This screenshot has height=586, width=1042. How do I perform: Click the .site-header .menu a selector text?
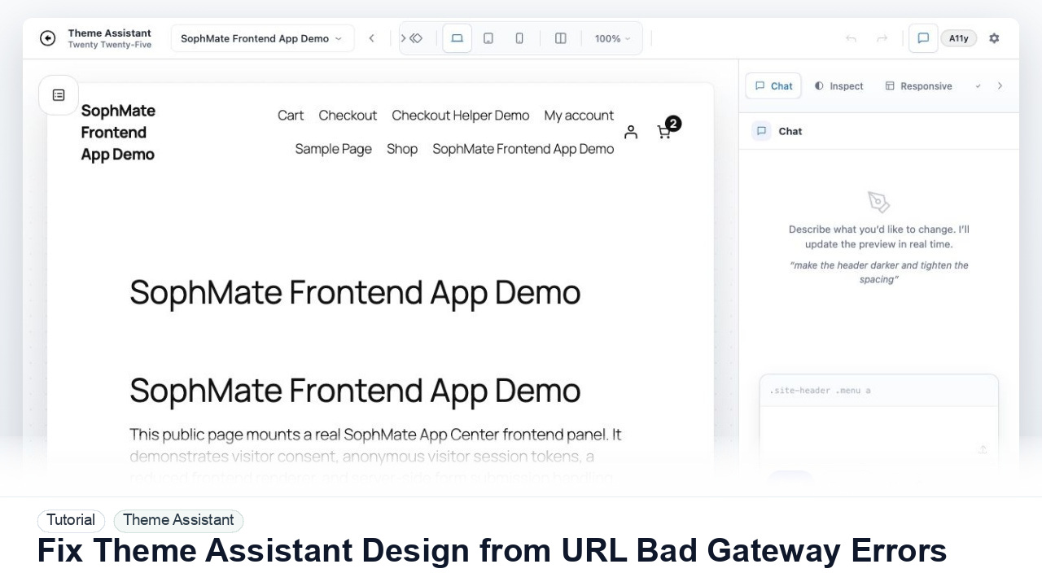point(820,391)
